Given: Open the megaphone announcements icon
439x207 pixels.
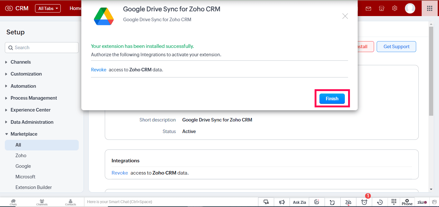Looking at the screenshot, I should coord(282,202).
